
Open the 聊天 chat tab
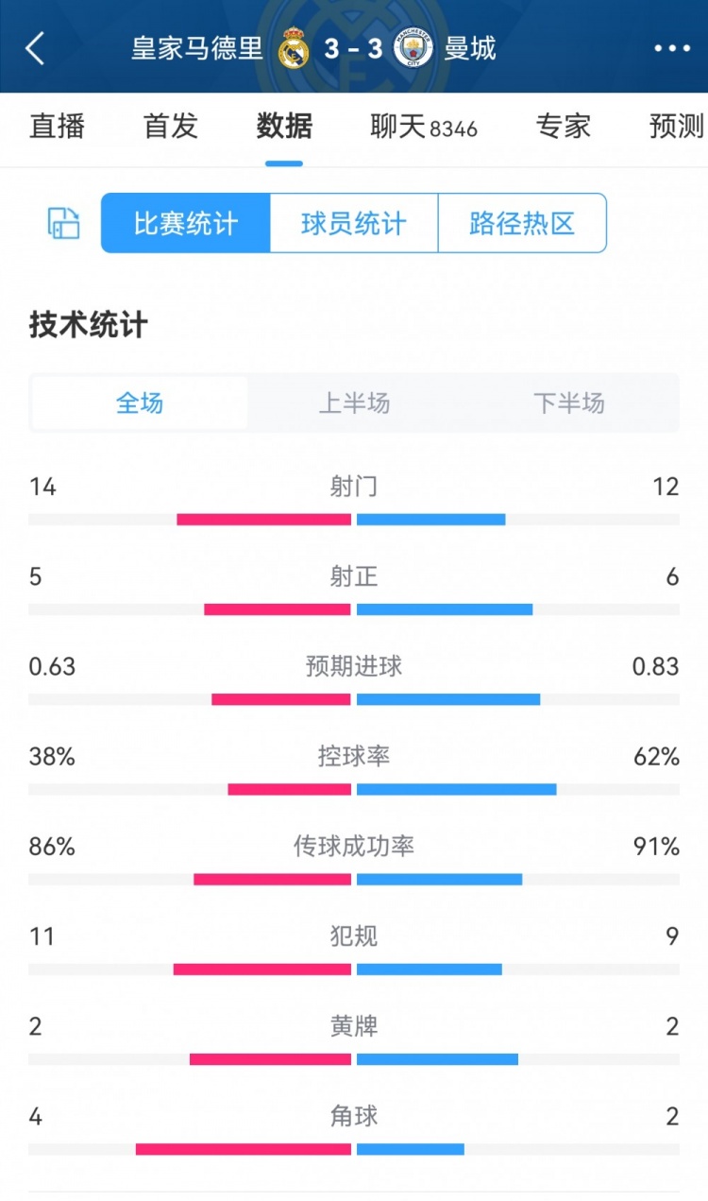[x=423, y=126]
